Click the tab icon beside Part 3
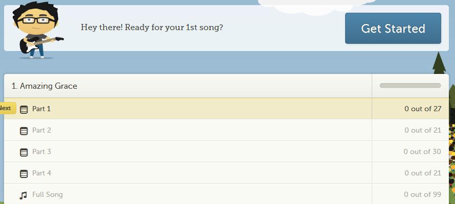The height and width of the screenshot is (204, 455). pos(24,152)
